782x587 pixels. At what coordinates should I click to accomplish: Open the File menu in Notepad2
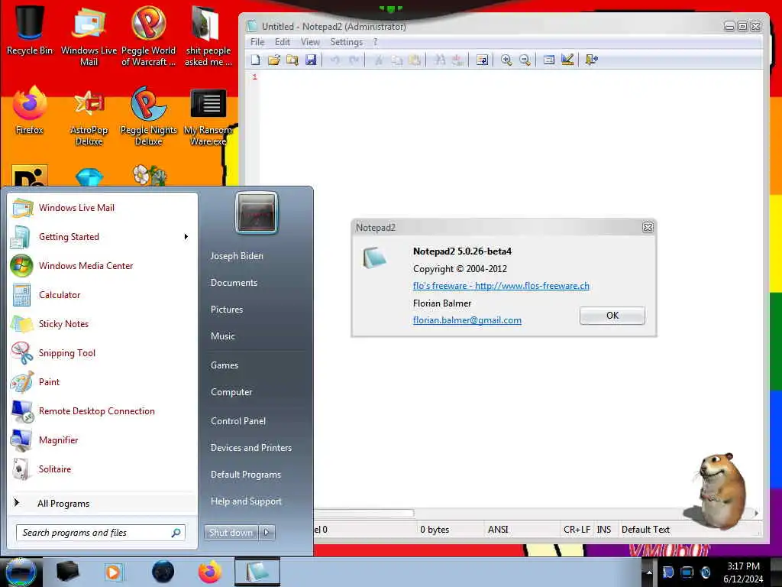257,42
